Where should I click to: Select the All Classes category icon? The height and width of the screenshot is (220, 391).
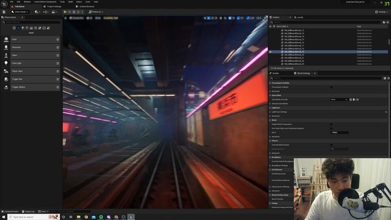coord(48,28)
